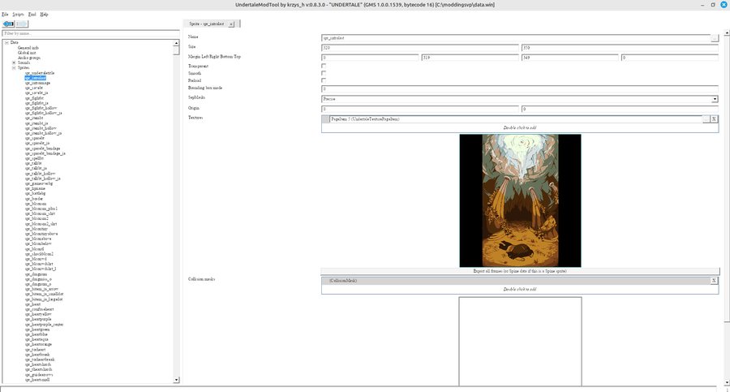Click the sprite Name input field
Image resolution: width=730 pixels, height=392 pixels.
click(x=516, y=38)
